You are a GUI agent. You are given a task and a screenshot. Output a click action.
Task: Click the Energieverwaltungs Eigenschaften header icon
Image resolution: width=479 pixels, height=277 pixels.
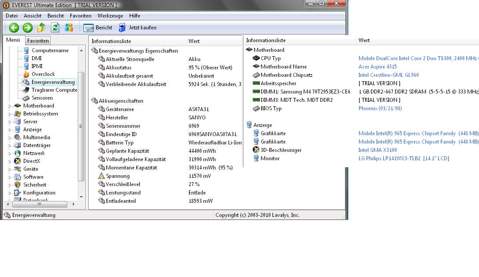click(x=94, y=50)
